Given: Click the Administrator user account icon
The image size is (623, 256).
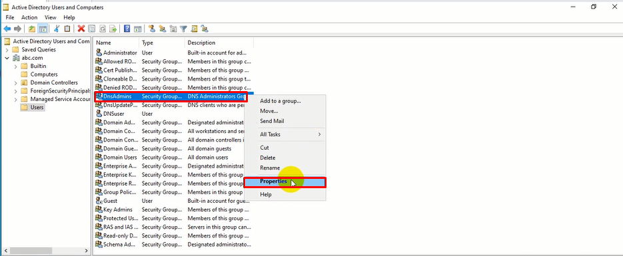Looking at the screenshot, I should pos(99,53).
